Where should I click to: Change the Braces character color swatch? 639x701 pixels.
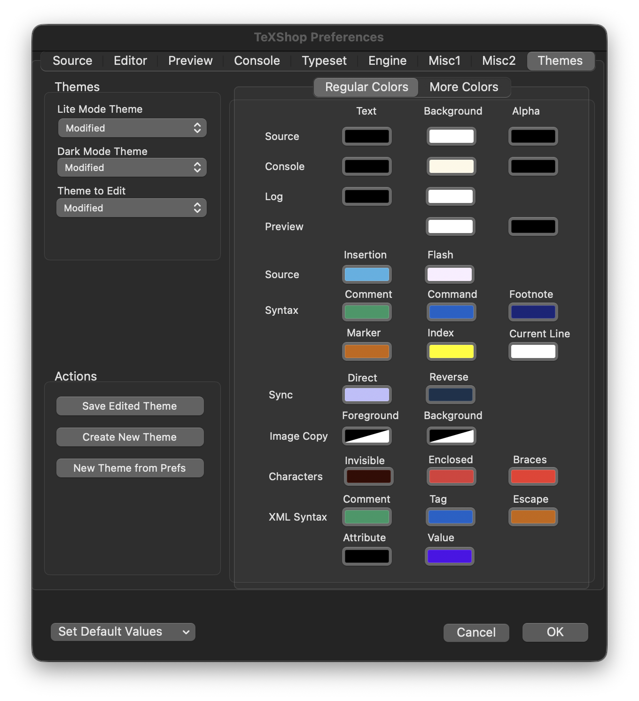click(x=533, y=476)
